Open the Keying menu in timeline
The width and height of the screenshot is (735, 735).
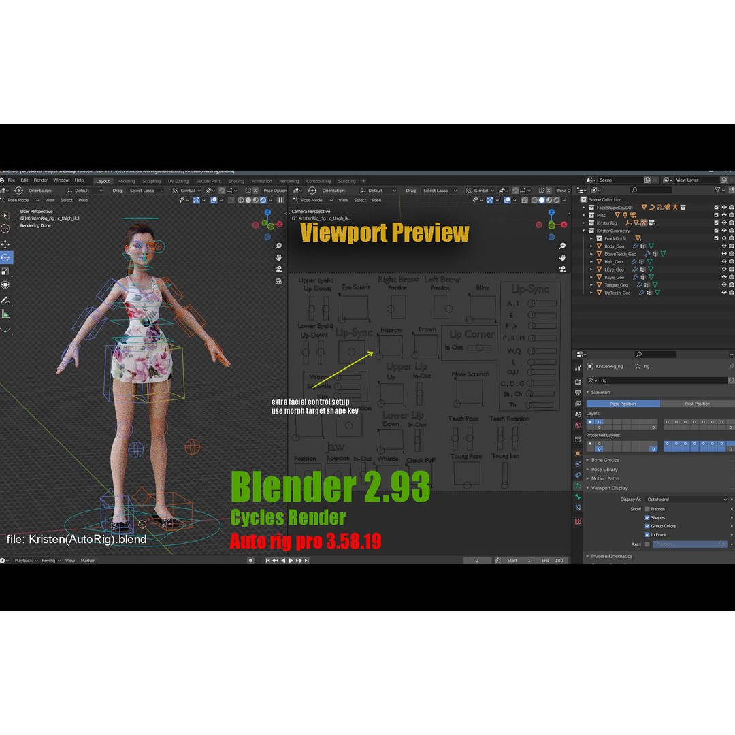pos(50,561)
